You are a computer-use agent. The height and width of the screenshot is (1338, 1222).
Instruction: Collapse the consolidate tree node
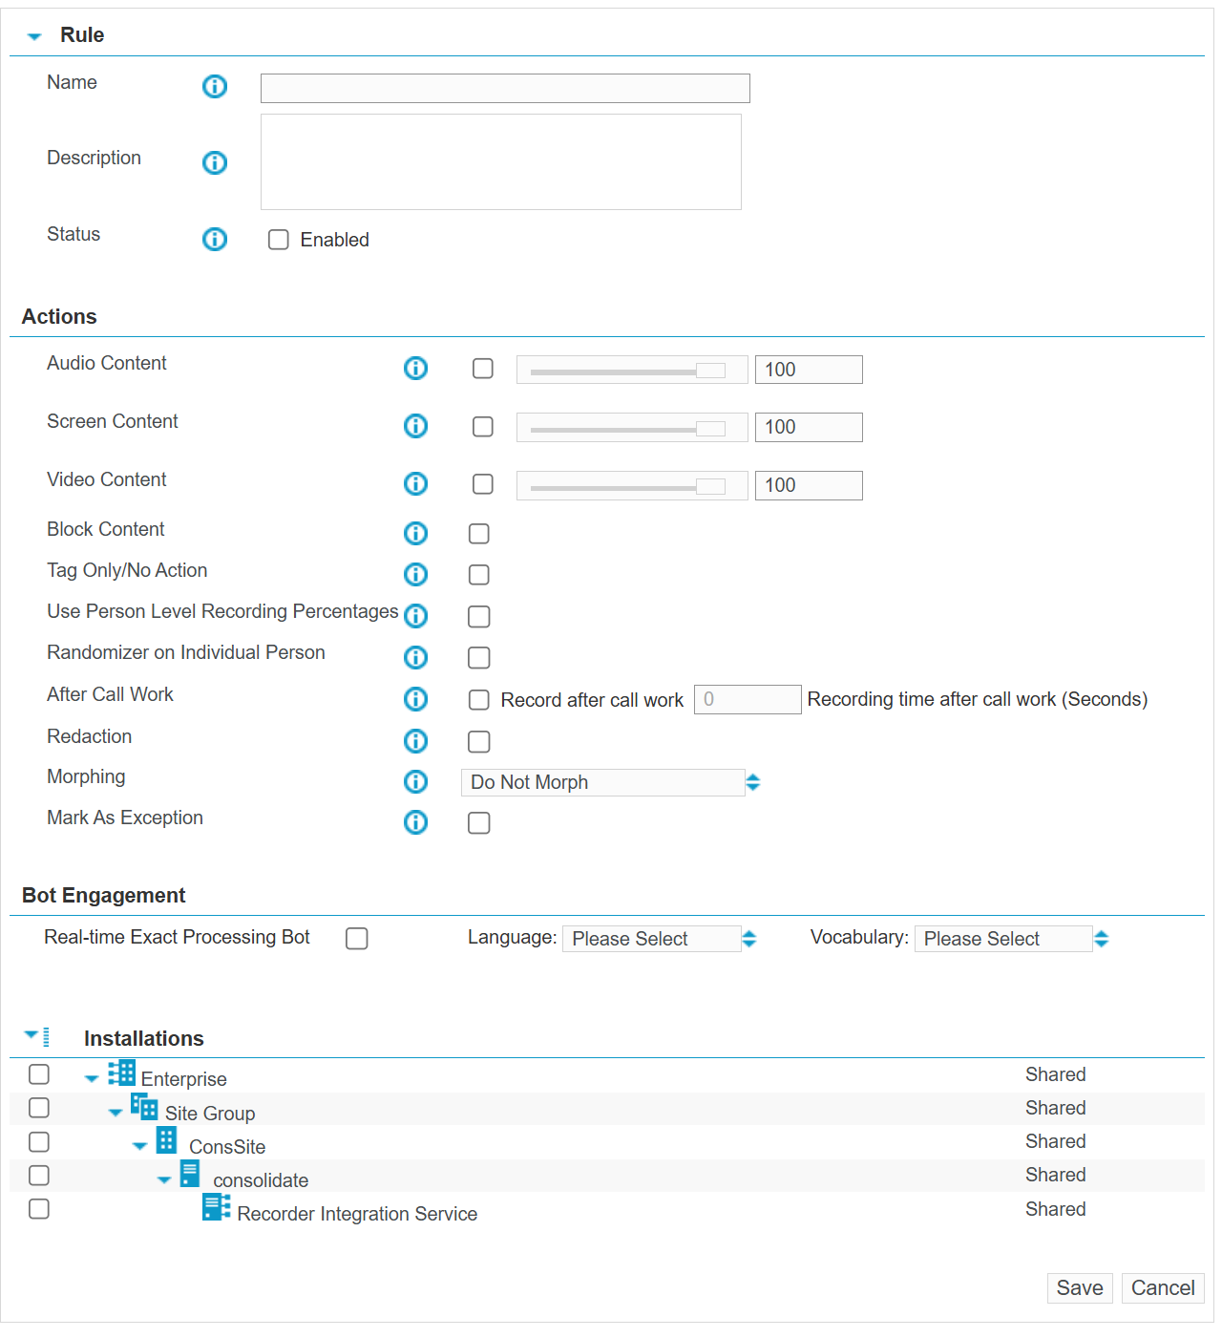coord(163,1179)
